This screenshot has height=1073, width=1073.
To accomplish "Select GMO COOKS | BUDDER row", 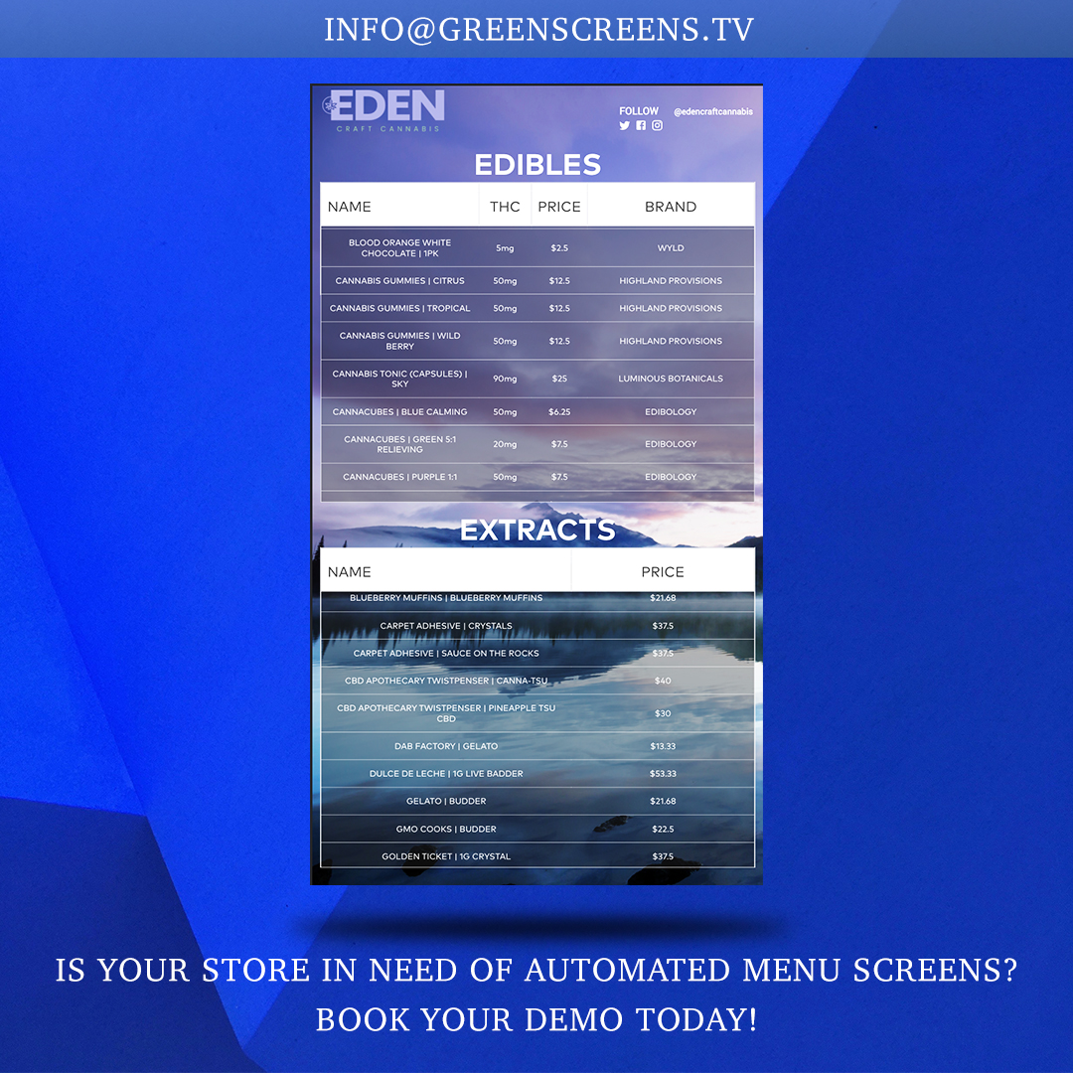I will [537, 829].
